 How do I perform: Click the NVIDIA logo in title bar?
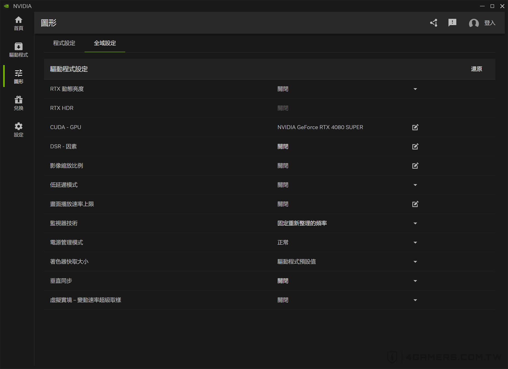(x=6, y=6)
